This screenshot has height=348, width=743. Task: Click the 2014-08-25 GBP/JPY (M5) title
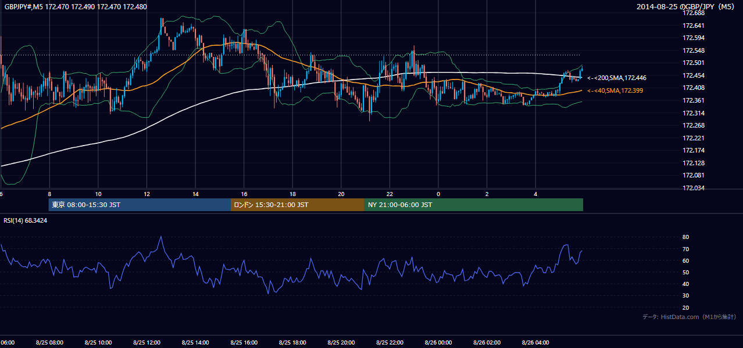click(x=686, y=6)
